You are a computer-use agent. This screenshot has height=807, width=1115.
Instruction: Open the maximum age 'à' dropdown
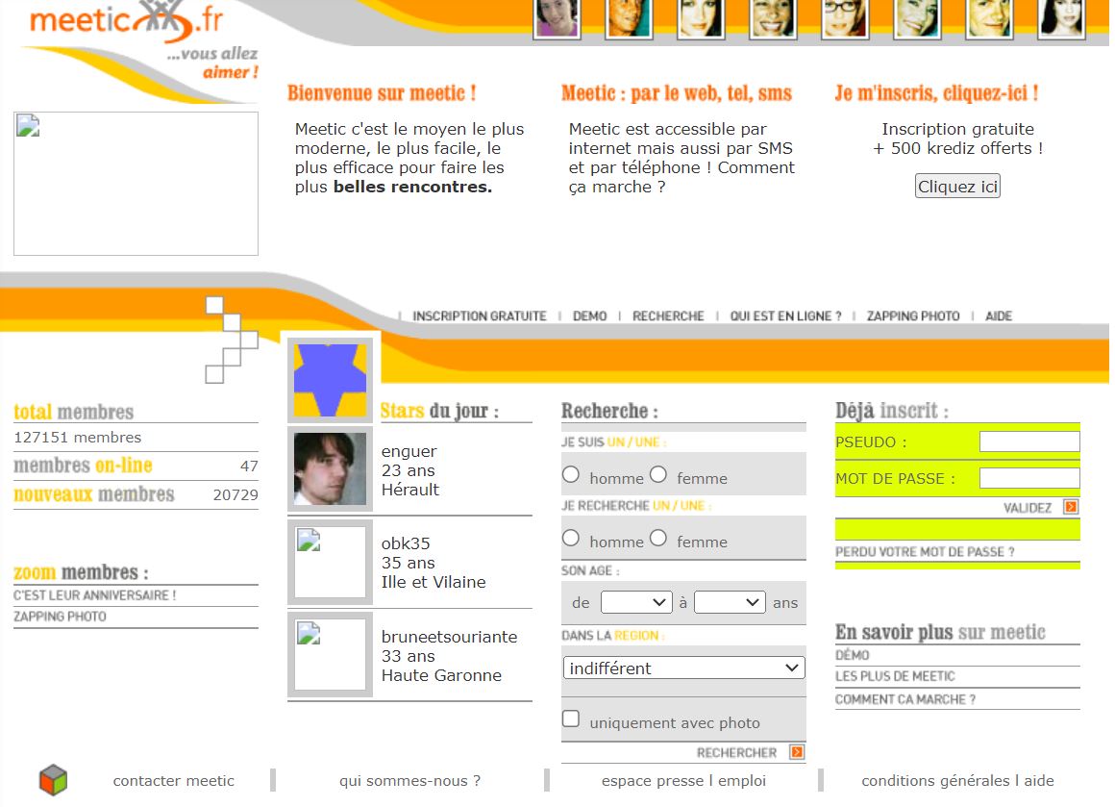pos(730,603)
